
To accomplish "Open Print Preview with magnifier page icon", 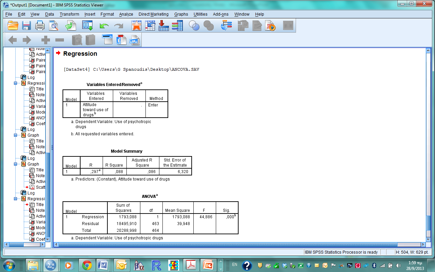I will 54,26.
